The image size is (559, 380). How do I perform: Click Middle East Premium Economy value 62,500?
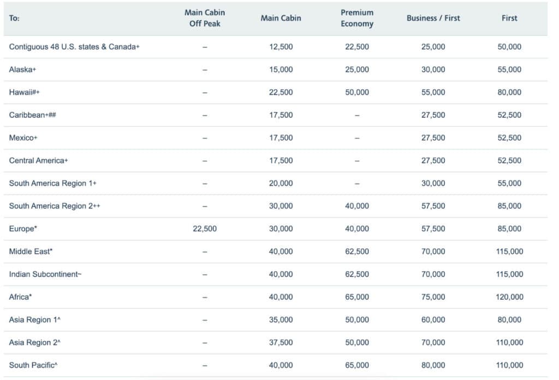[357, 252]
